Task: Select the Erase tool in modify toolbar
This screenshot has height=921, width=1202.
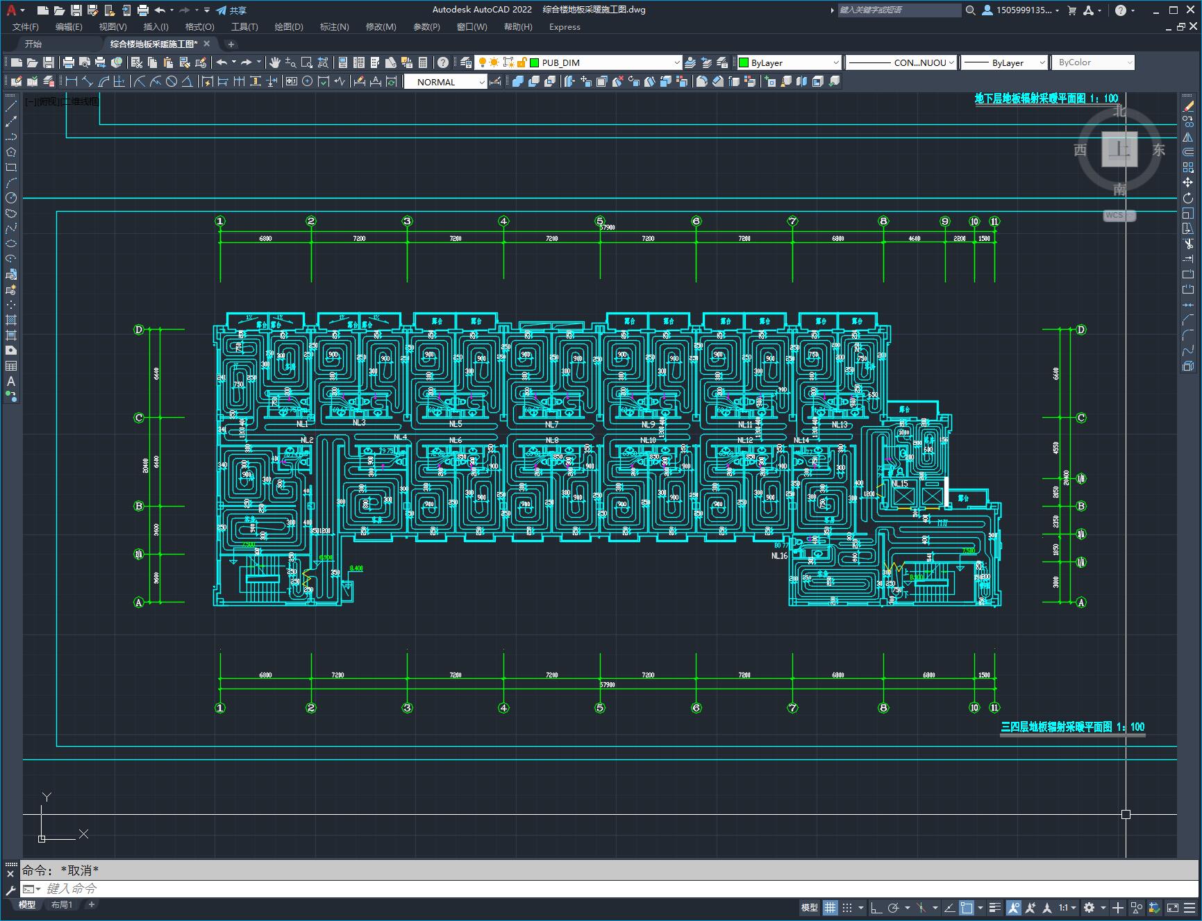Action: coord(1188,106)
